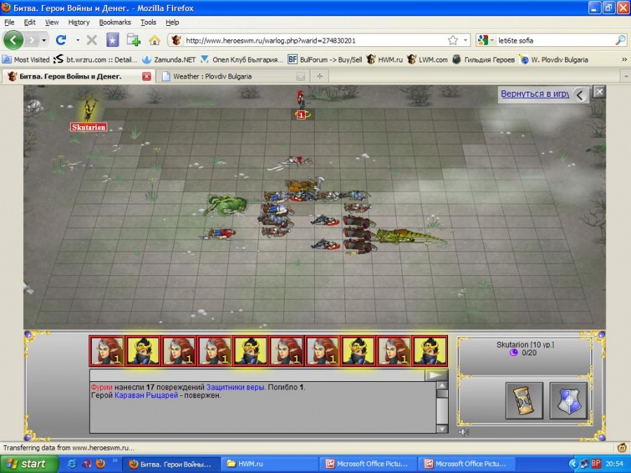Collapse the return panel with the left chevron
This screenshot has height=473, width=631.
pyautogui.click(x=580, y=95)
